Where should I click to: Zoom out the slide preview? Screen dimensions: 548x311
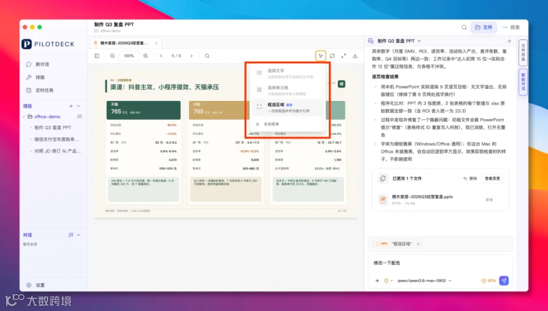click(112, 56)
